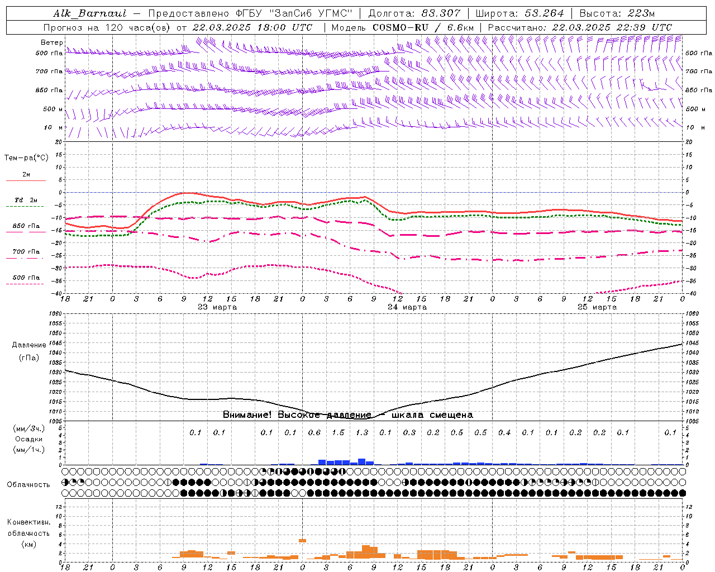Viewport: 715px width, 572px height.
Task: Click the (км) unit label
Action: (x=28, y=544)
